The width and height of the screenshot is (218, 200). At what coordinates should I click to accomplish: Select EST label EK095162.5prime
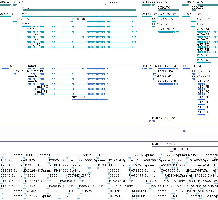pyautogui.click(x=121, y=186)
